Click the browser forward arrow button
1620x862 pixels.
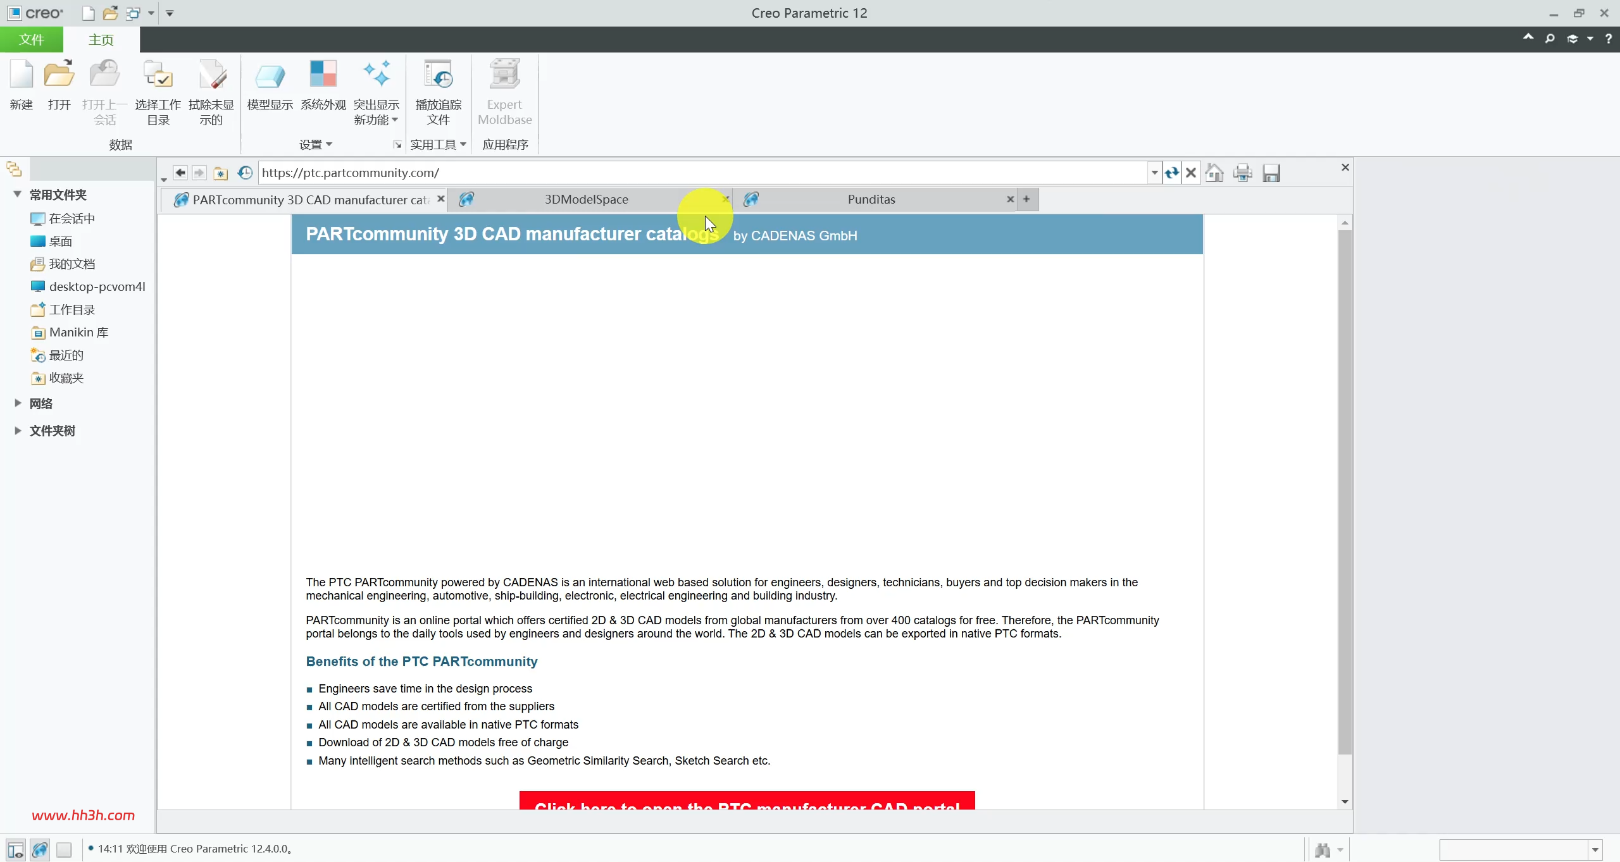(x=199, y=173)
